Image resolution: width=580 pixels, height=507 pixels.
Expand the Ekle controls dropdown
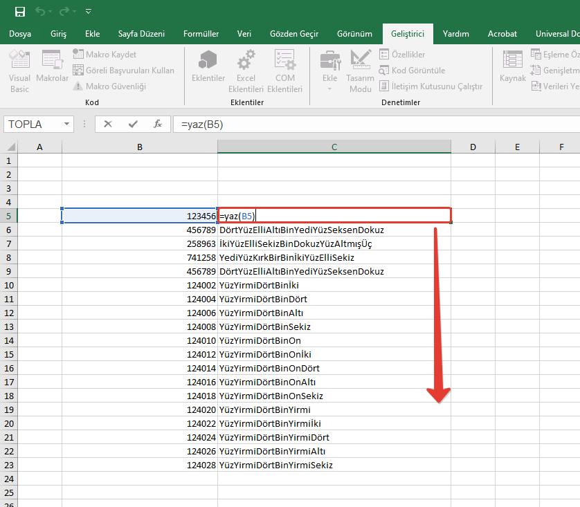pyautogui.click(x=329, y=88)
